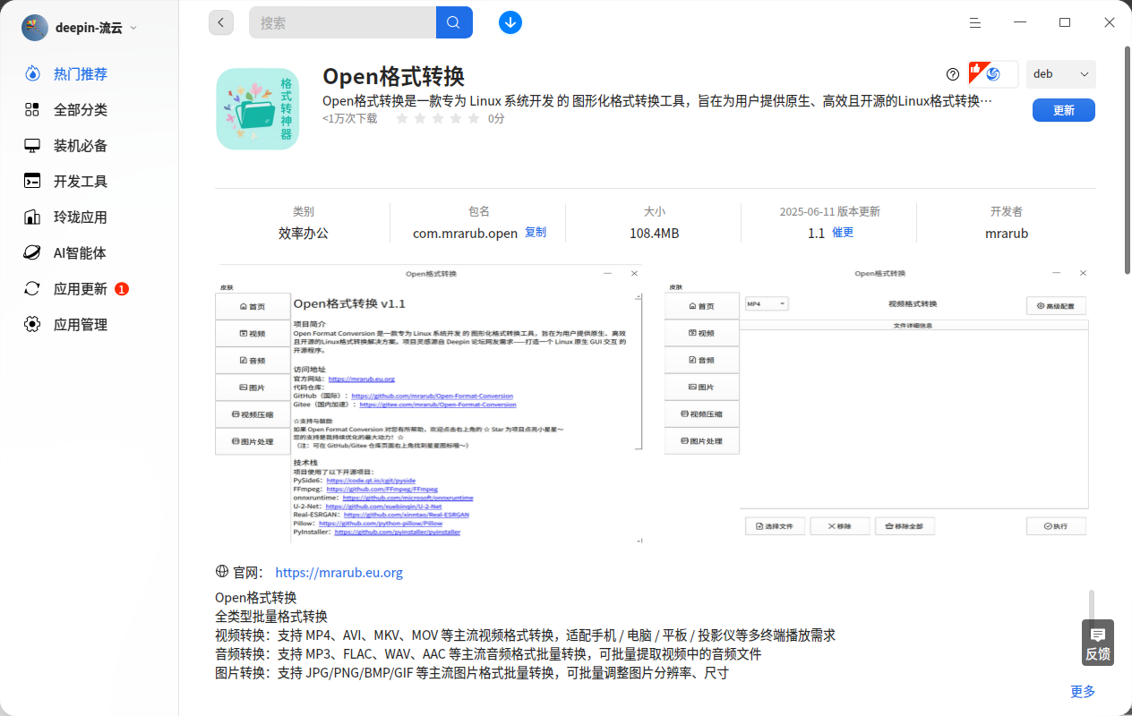Click the Open格式转换 app icon
This screenshot has width=1132, height=716.
258,108
